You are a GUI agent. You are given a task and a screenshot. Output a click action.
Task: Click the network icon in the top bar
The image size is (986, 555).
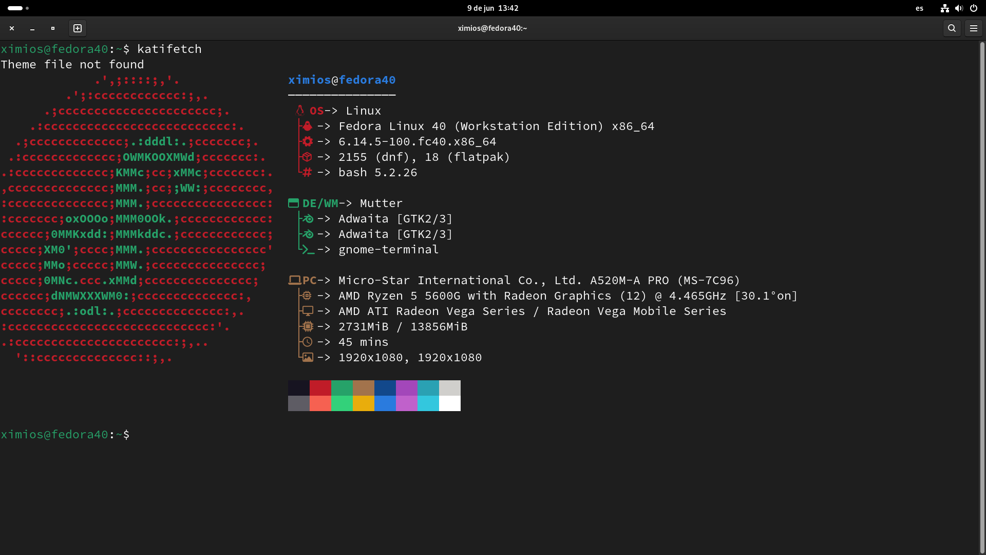pos(944,8)
